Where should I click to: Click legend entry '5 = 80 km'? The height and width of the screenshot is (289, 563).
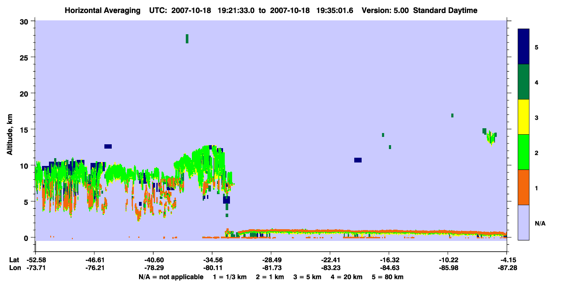[388, 276]
